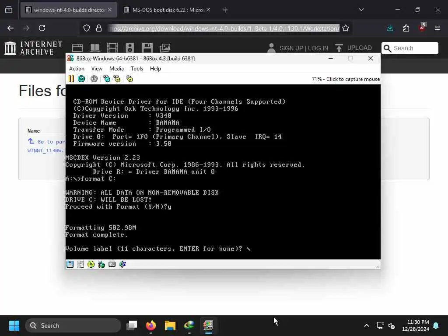The image size is (448, 336).
Task: Open the Windows Start menu
Action: 14,325
